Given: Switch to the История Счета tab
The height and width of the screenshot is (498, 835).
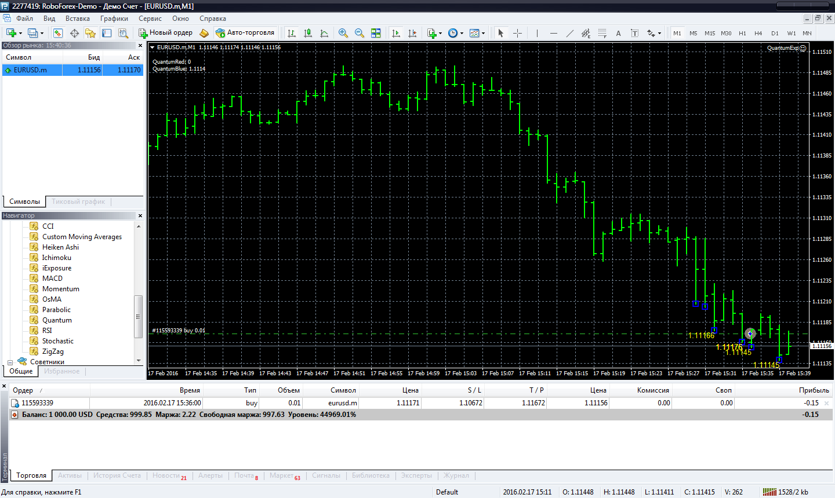Looking at the screenshot, I should click(x=117, y=475).
